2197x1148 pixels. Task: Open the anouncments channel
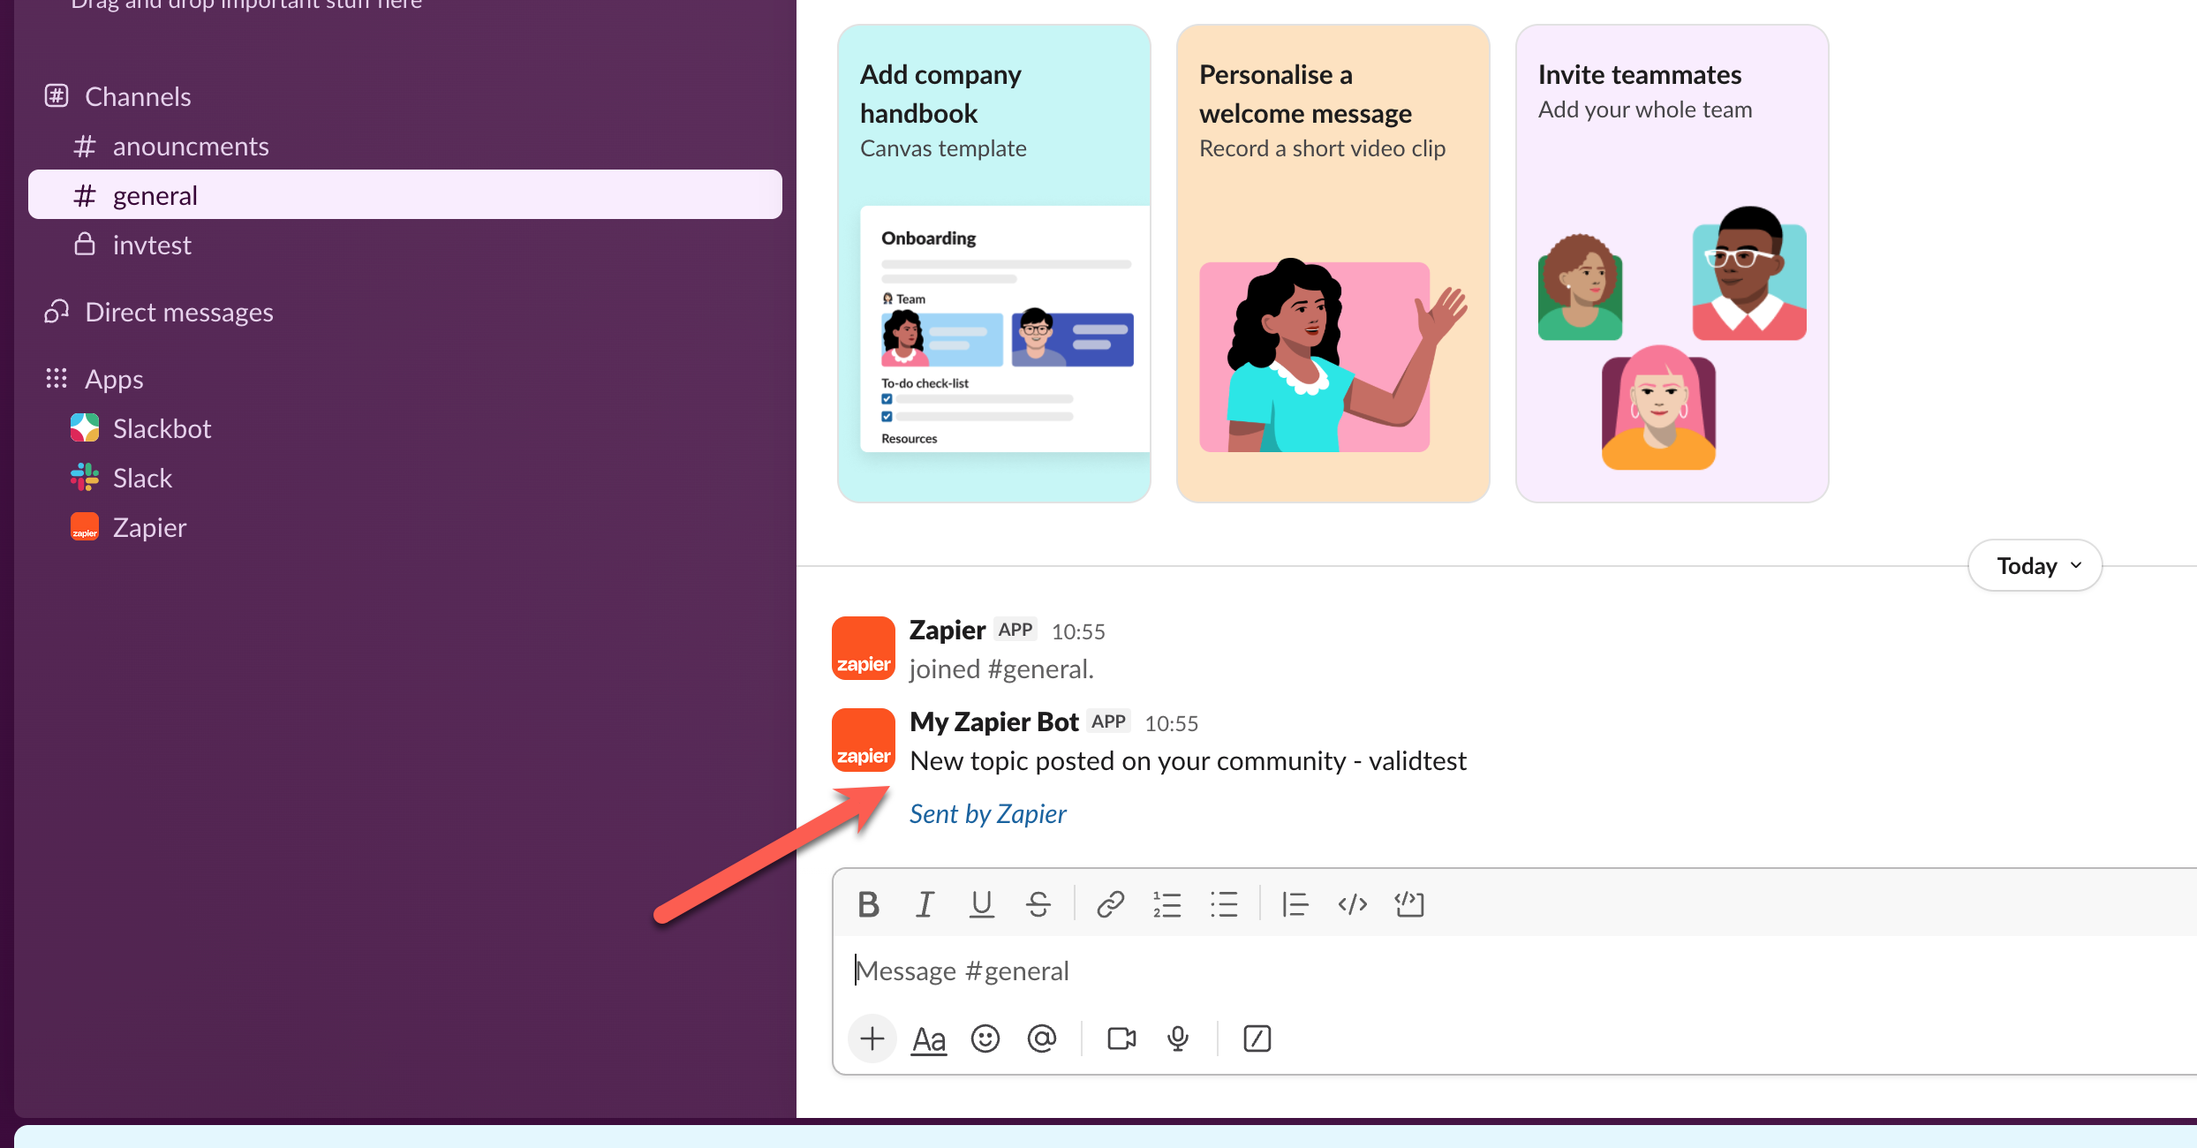click(404, 146)
